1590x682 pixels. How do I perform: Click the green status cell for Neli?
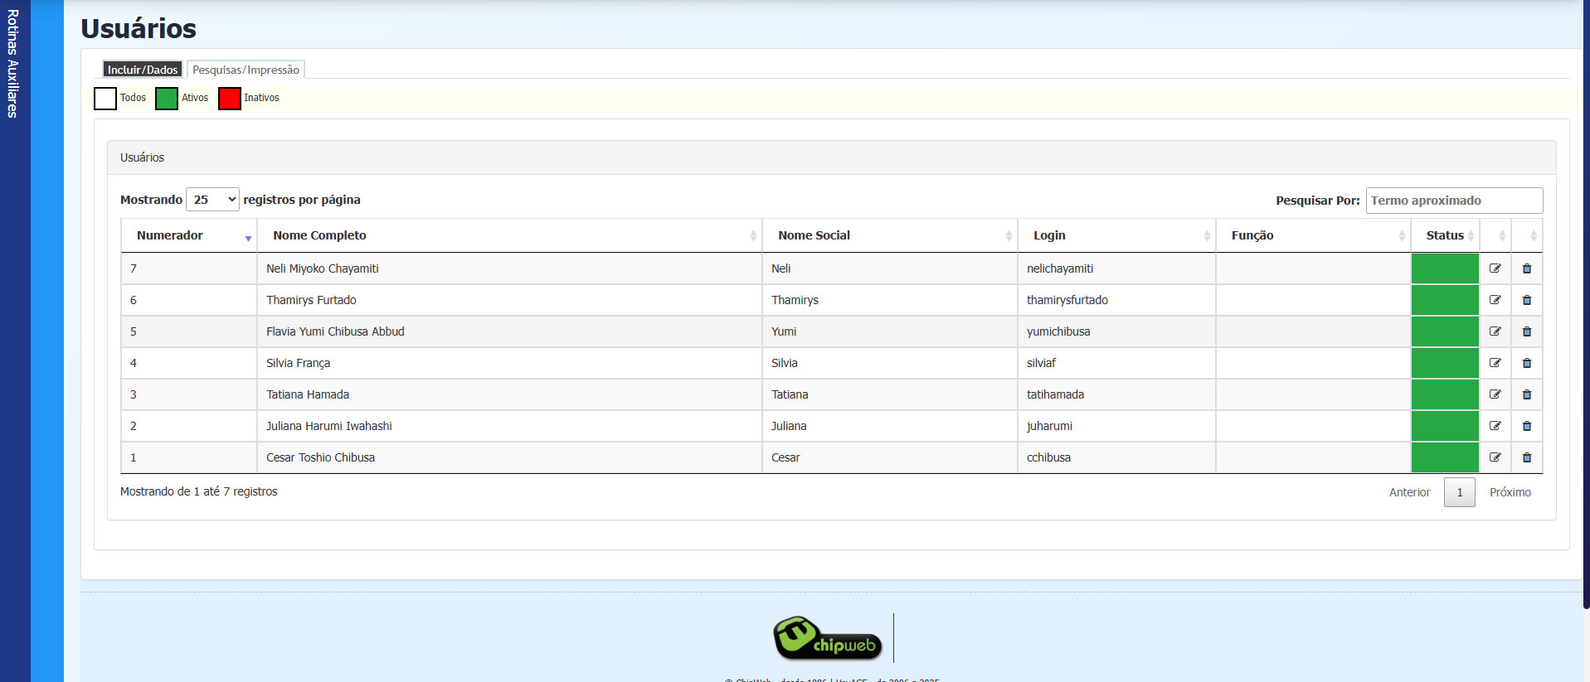(x=1444, y=268)
